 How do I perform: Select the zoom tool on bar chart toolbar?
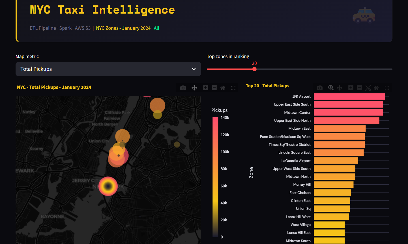[331, 88]
